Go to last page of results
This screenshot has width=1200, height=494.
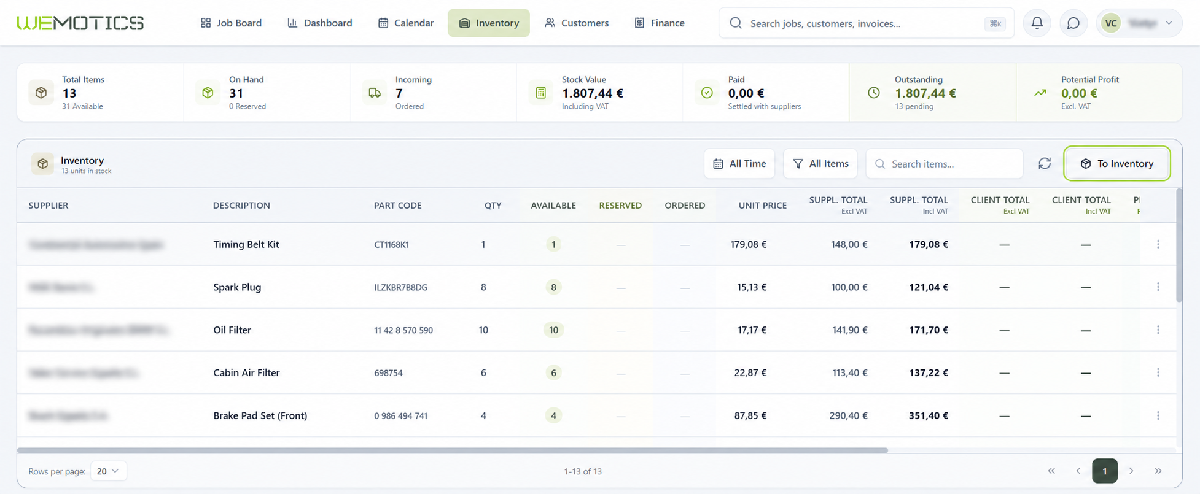click(x=1158, y=471)
